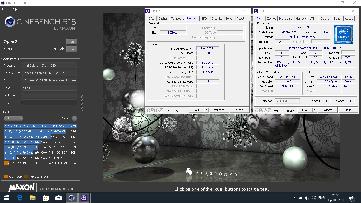The image size is (361, 203).
Task: Open battery status tray icon
Action: [x=301, y=198]
